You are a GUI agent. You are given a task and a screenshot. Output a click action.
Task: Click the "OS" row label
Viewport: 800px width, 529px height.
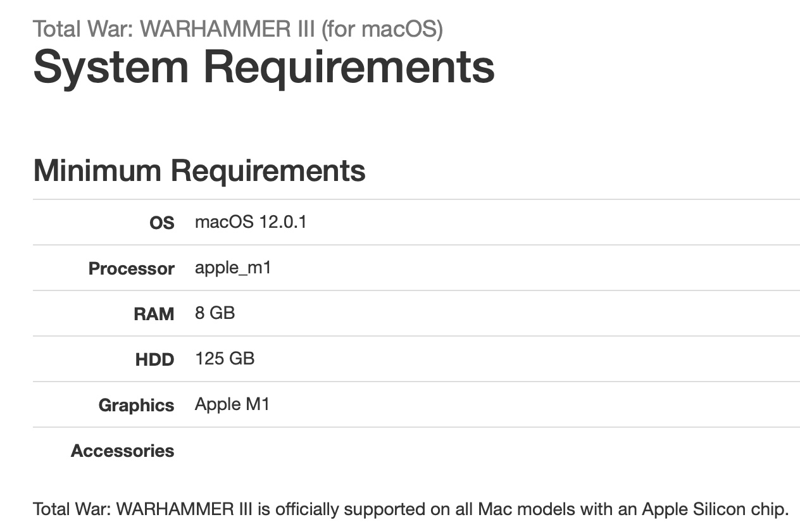(x=161, y=223)
